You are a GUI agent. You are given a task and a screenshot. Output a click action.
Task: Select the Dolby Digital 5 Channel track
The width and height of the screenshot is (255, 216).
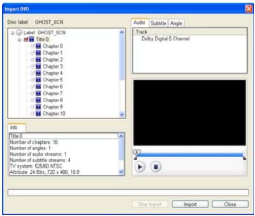point(166,38)
